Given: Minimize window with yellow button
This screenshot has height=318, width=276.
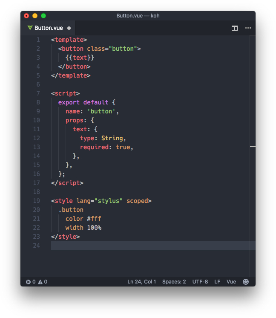Looking at the screenshot, I should (x=35, y=16).
